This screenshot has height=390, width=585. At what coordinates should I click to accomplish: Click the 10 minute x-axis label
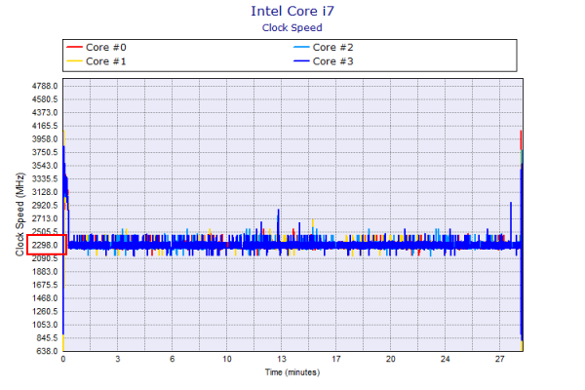click(x=227, y=360)
